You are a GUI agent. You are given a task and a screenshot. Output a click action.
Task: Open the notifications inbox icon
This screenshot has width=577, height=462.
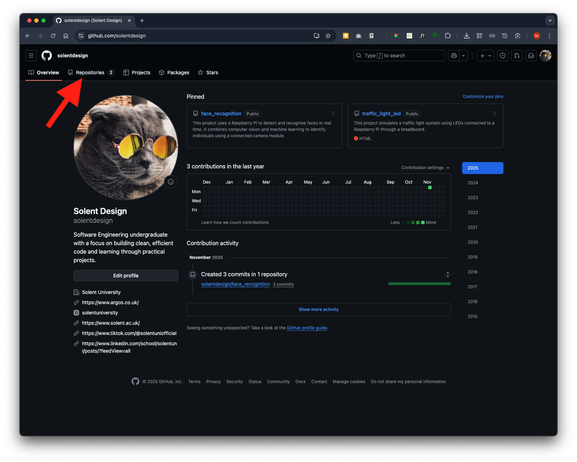pyautogui.click(x=531, y=56)
